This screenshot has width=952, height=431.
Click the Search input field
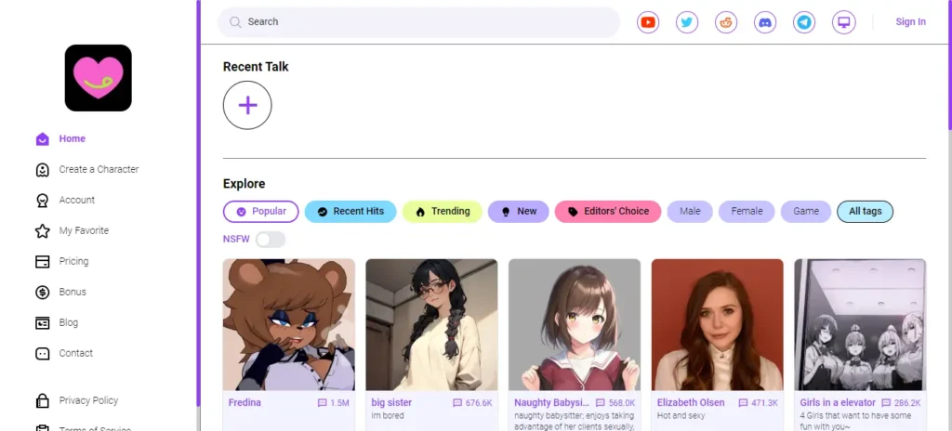[x=419, y=22]
